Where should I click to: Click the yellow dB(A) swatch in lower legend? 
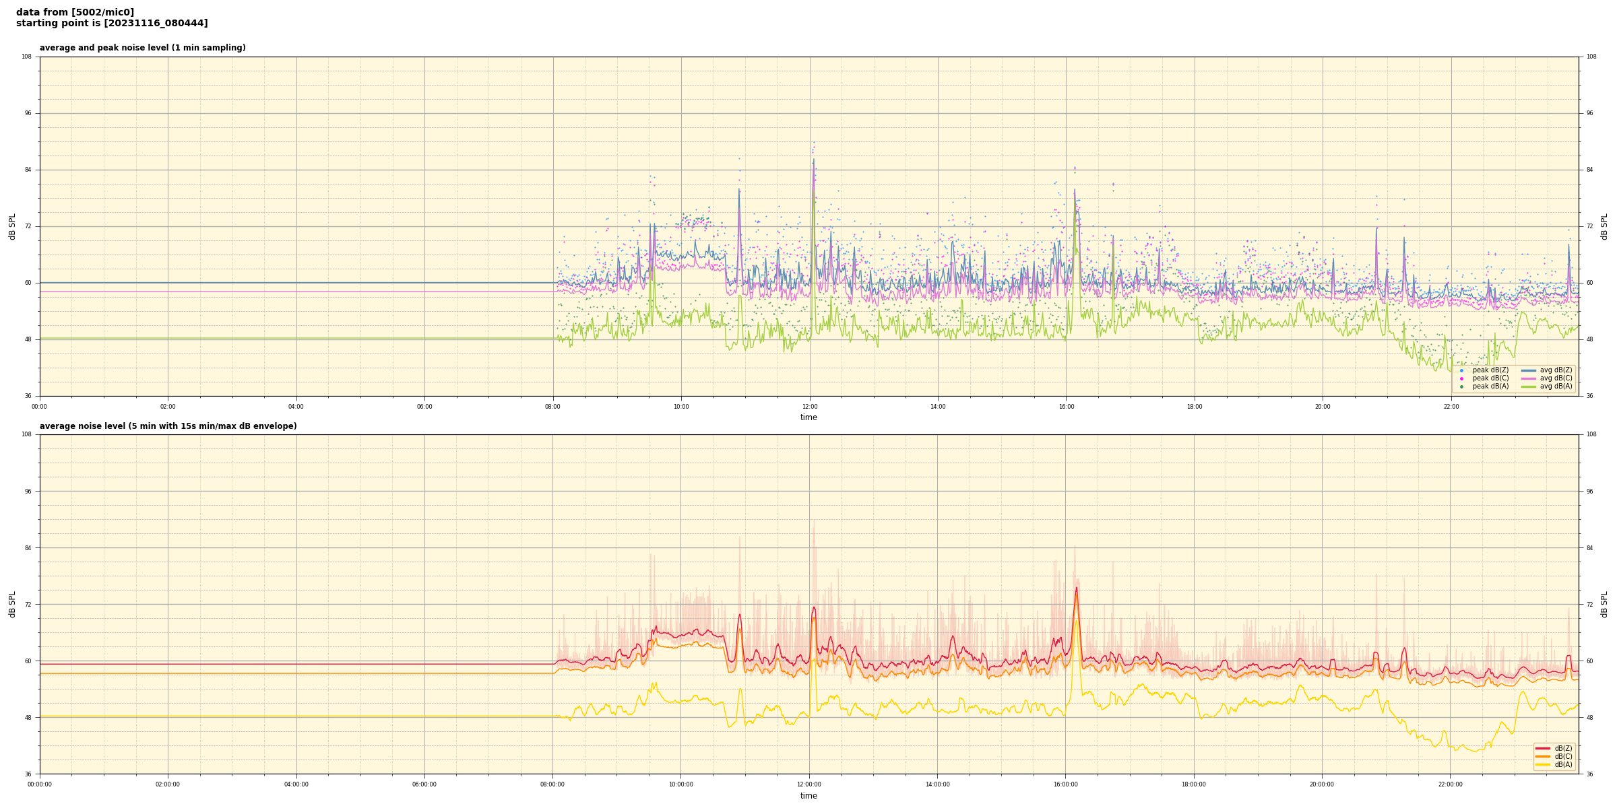coord(1543,764)
